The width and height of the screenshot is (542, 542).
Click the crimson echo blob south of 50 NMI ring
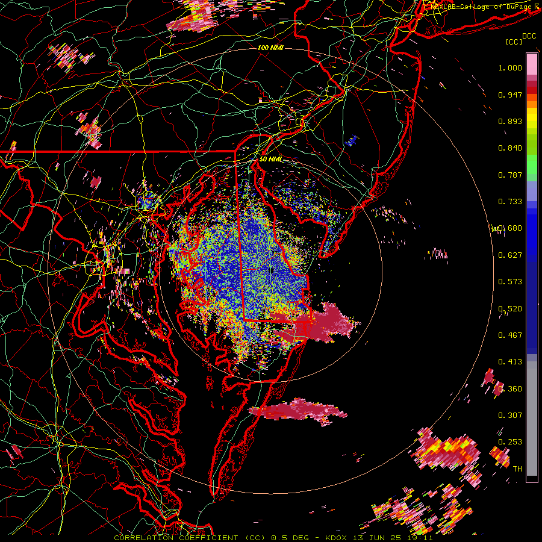pos(297,412)
